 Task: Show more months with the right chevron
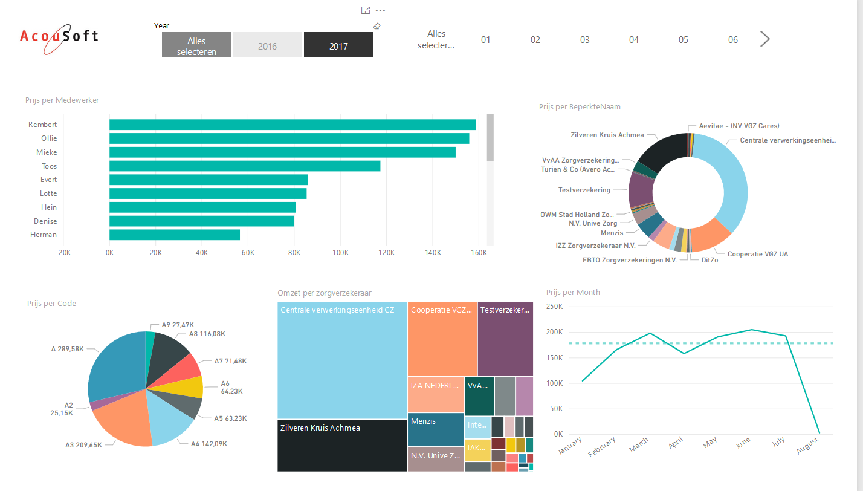tap(764, 39)
